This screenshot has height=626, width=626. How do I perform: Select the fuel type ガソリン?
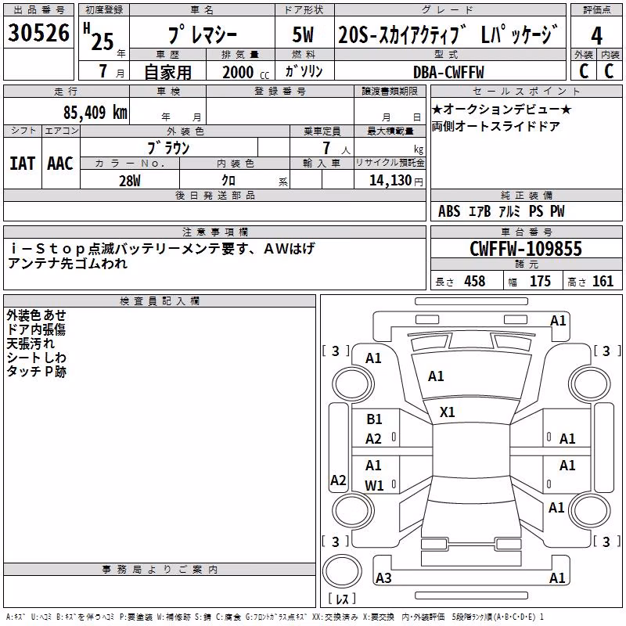304,71
